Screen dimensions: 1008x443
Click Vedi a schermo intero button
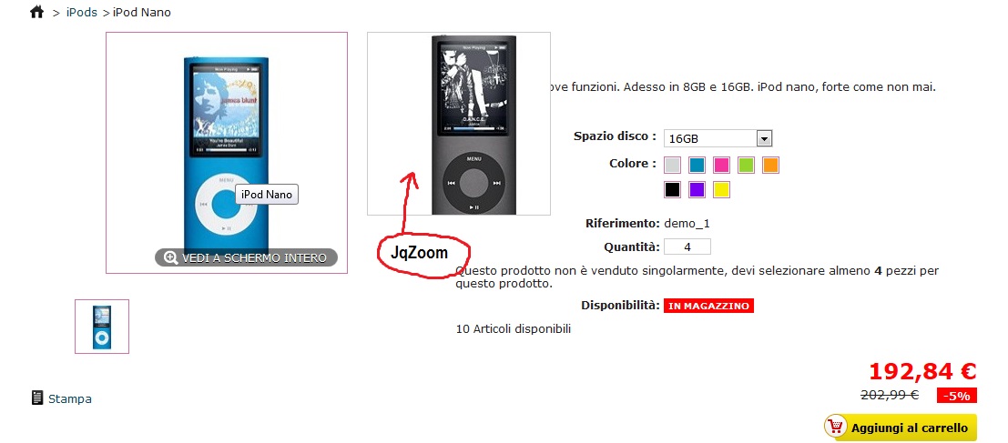pos(246,257)
